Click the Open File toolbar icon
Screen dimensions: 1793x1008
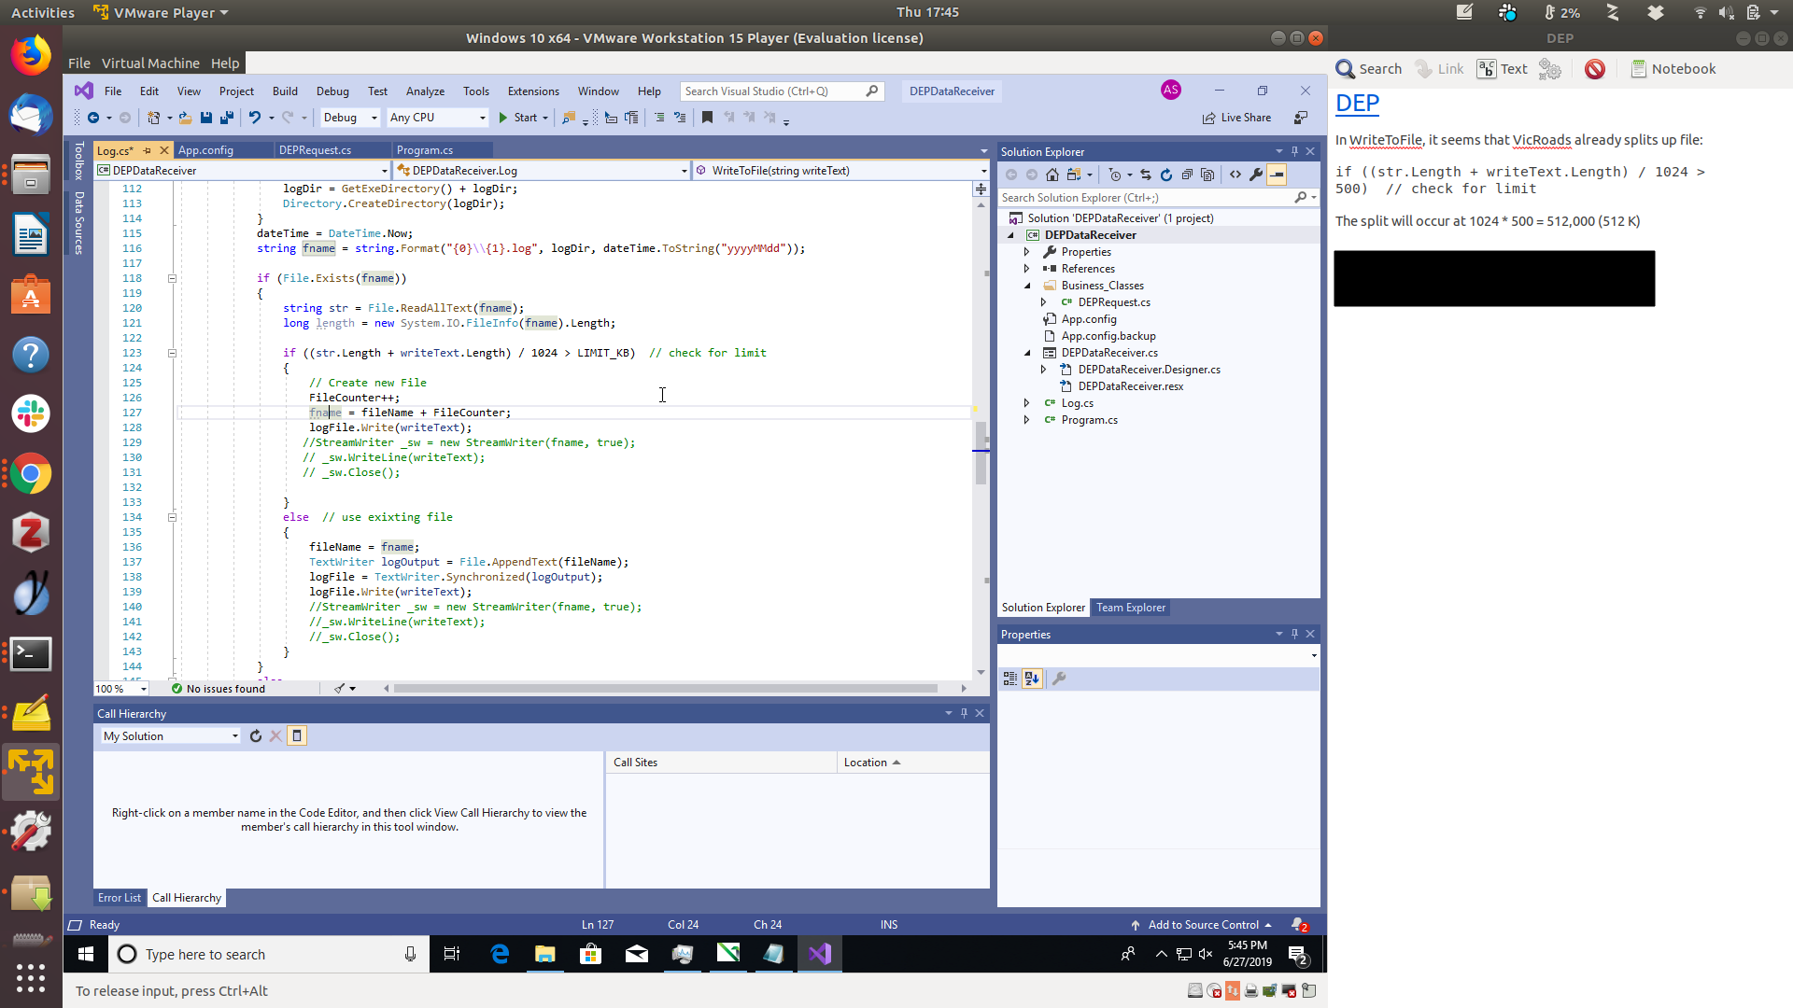185,118
